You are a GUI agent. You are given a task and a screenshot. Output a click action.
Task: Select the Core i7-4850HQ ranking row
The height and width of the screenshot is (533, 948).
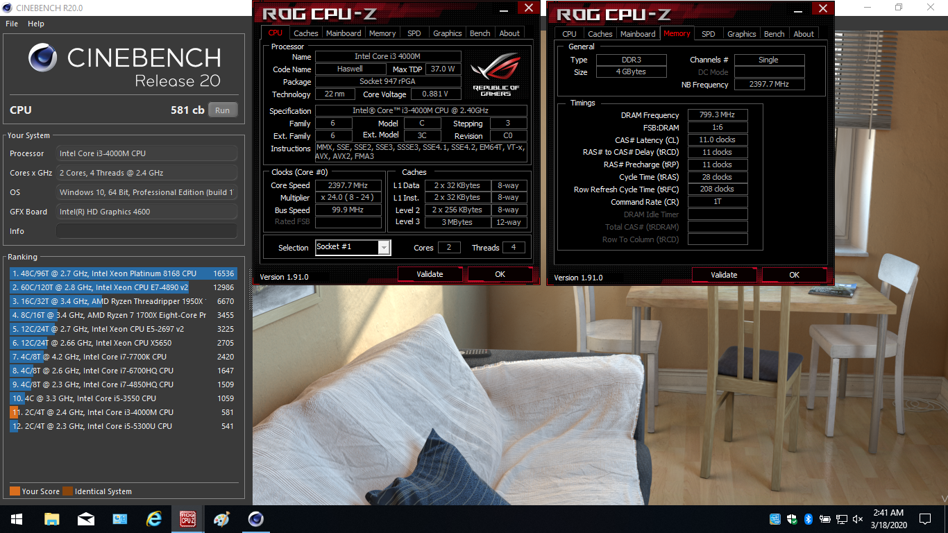tap(123, 384)
